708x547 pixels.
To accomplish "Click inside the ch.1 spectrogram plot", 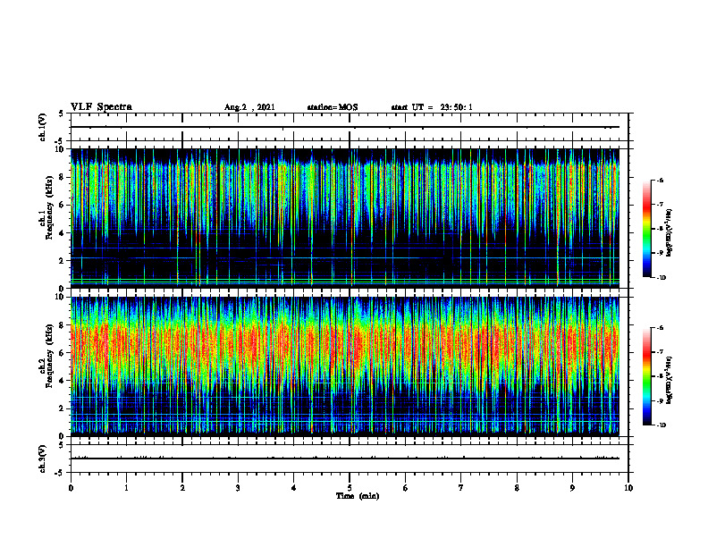I will tap(350, 218).
